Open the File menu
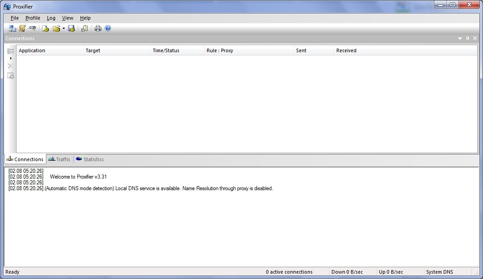 tap(14, 18)
